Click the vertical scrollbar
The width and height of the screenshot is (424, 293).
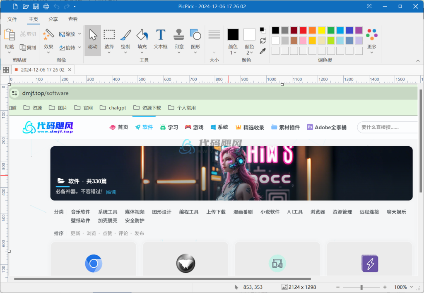pyautogui.click(x=421, y=140)
